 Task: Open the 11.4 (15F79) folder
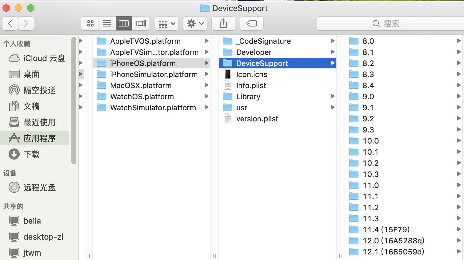click(404, 230)
